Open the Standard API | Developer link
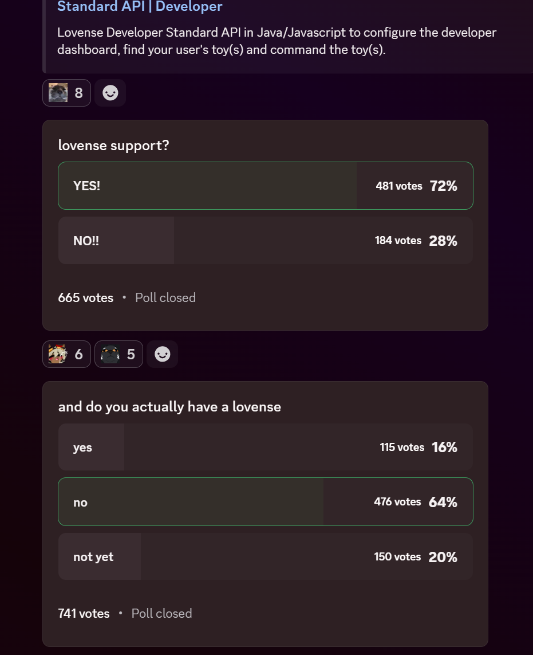Viewport: 533px width, 655px height. 140,7
